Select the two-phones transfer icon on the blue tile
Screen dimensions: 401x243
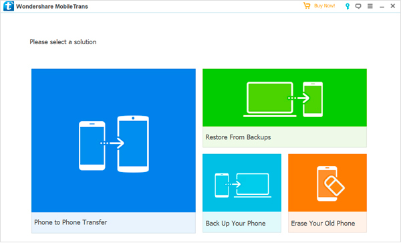point(114,144)
